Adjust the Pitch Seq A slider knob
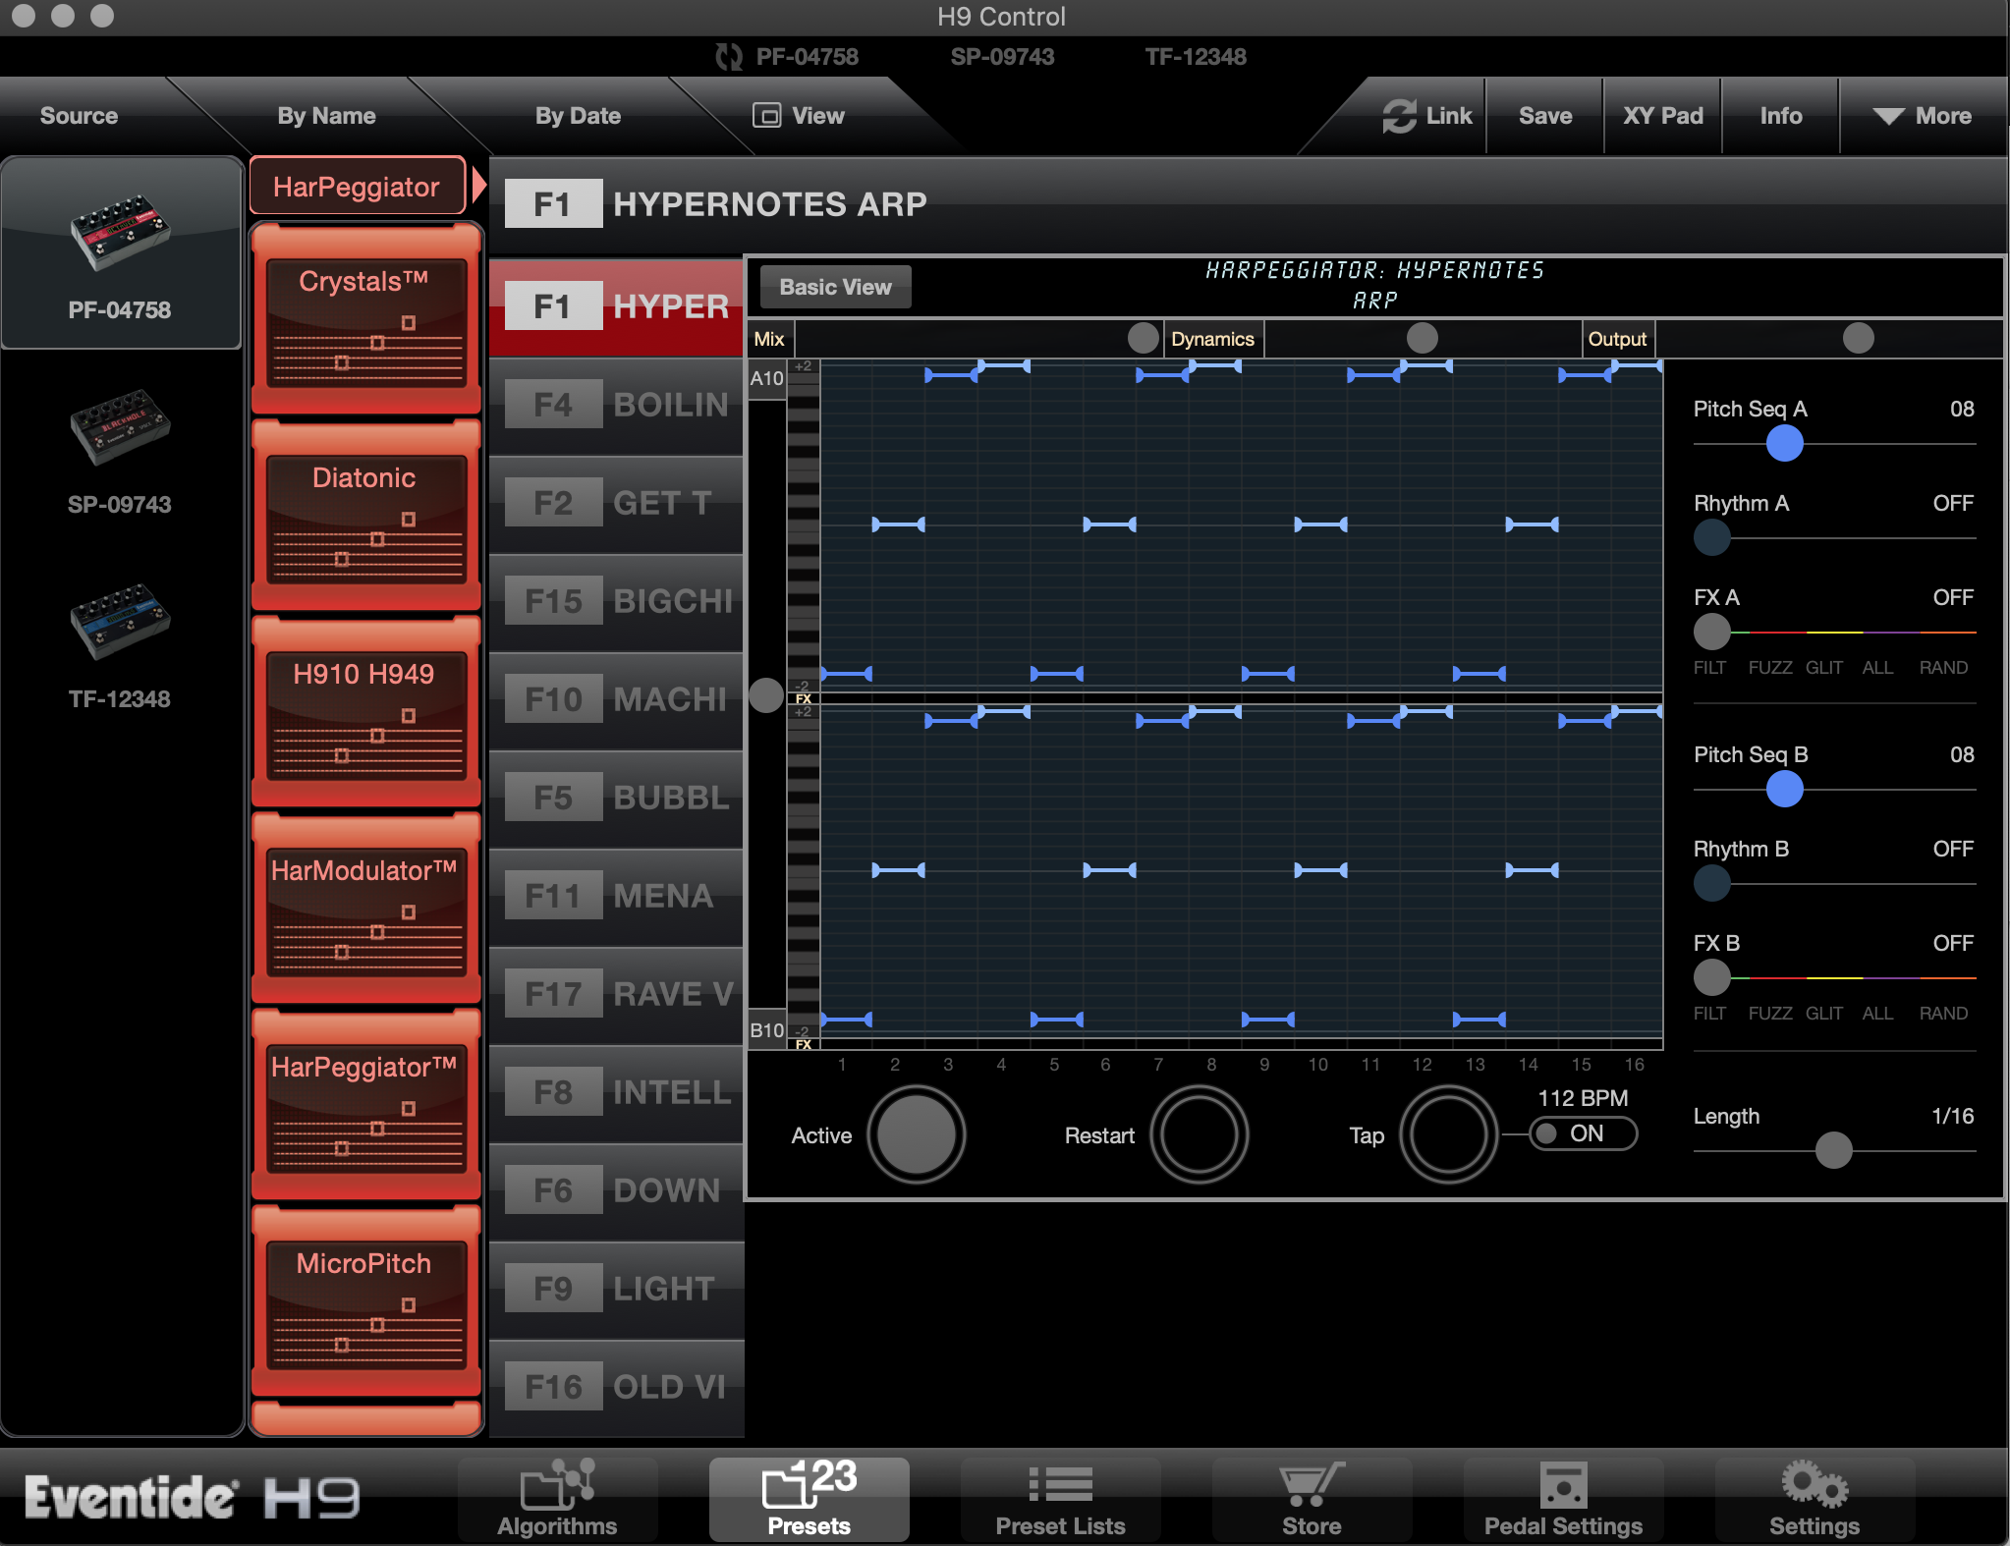This screenshot has width=2010, height=1546. pos(1784,444)
